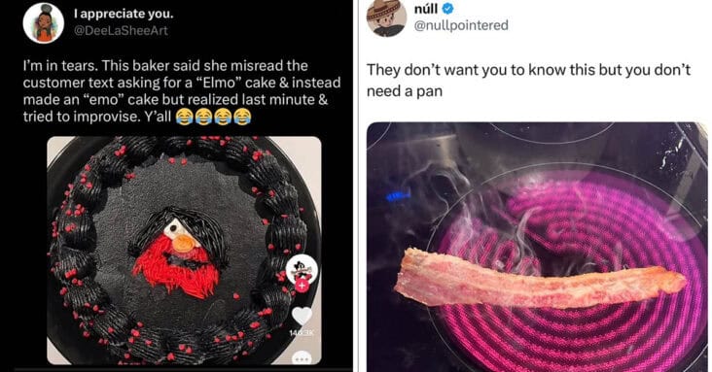Screen dimensions: 712x372
Task: Open the emo Elmo cake image
Action: point(185,251)
